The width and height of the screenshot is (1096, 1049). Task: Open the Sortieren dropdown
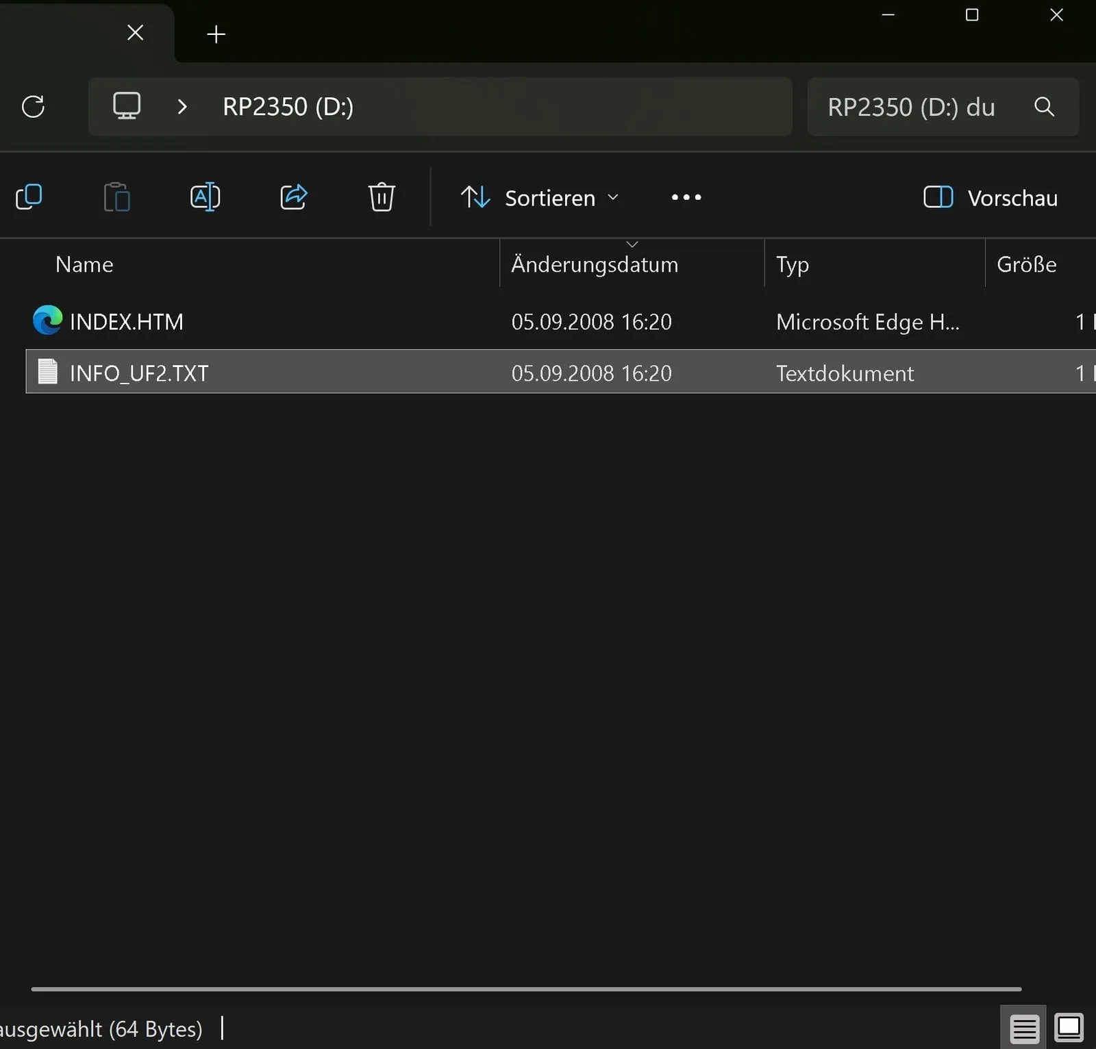tap(540, 198)
